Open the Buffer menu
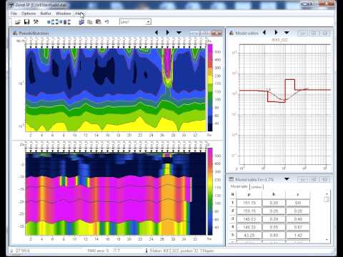This screenshot has height=257, width=343. coord(46,14)
